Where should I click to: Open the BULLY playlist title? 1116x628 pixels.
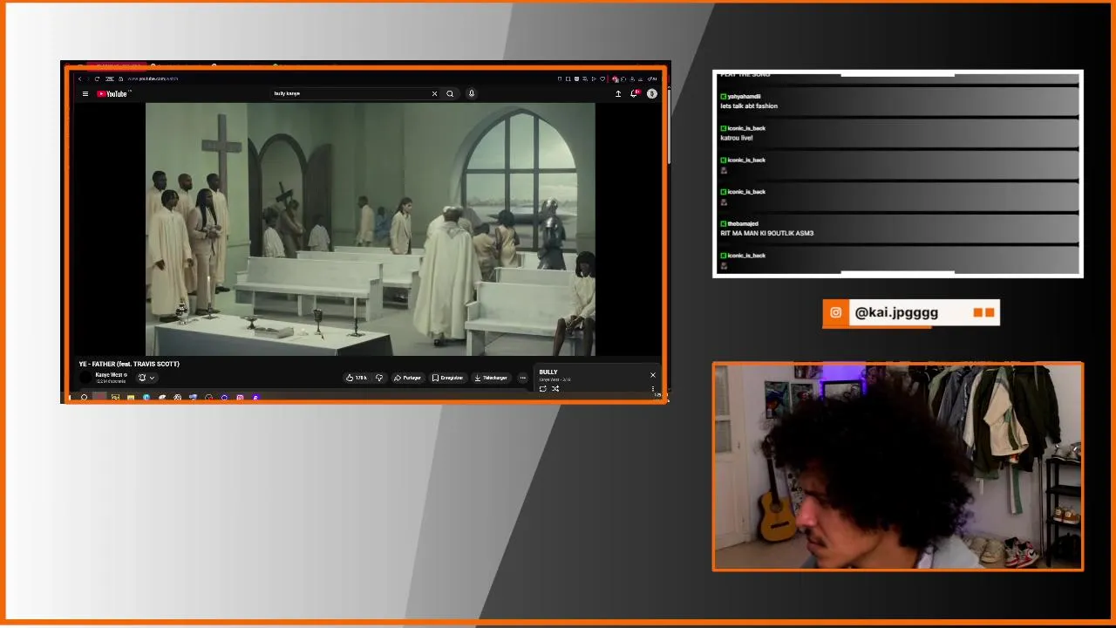coord(548,372)
